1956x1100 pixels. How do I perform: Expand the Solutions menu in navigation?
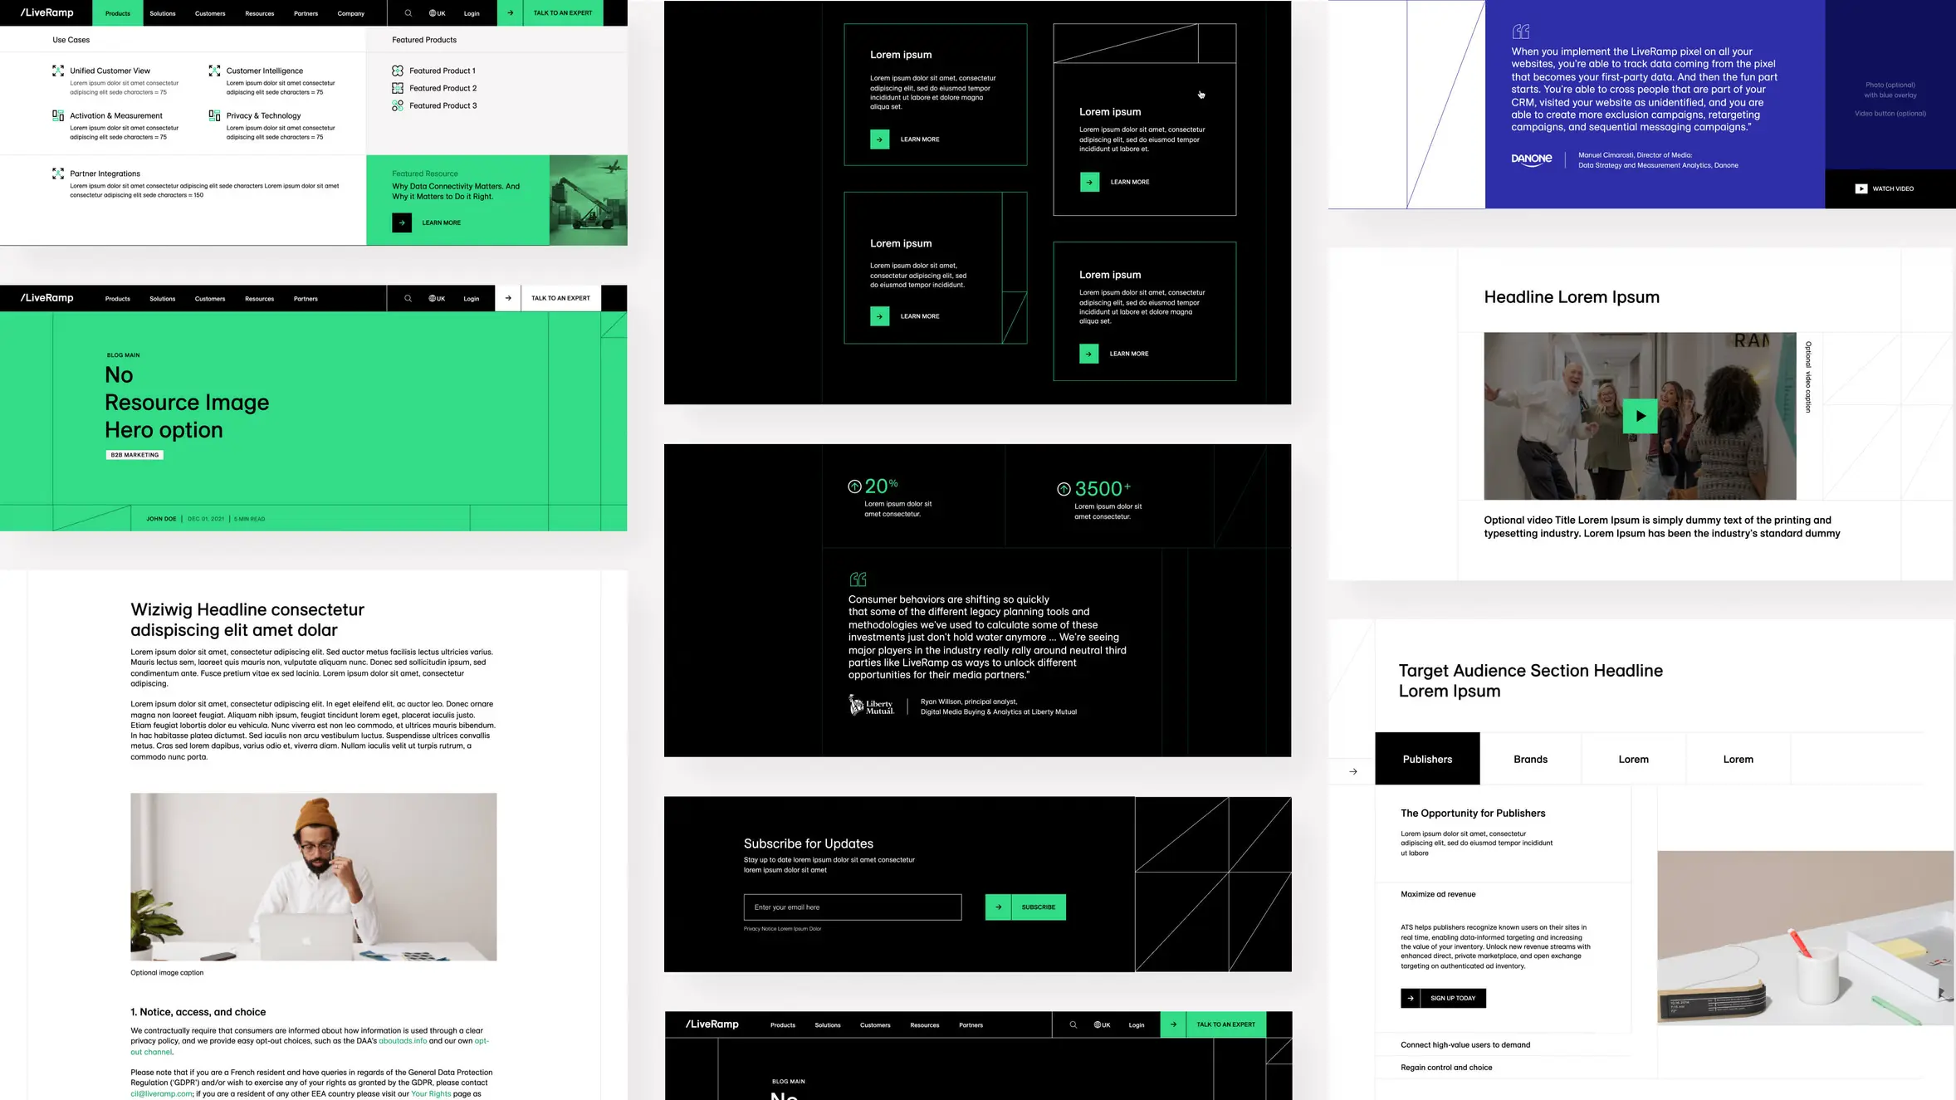(x=163, y=13)
